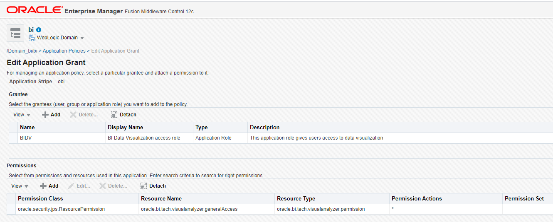Click the Resource Type column header
This screenshot has height=222, width=553.
click(332, 199)
